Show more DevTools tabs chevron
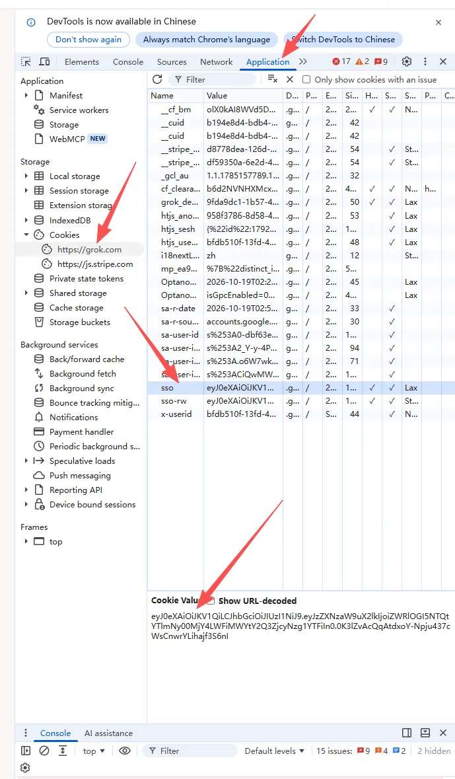 click(303, 61)
